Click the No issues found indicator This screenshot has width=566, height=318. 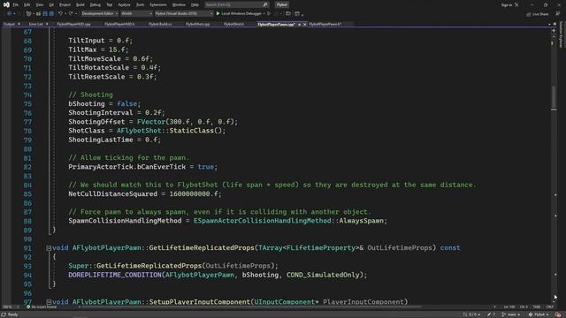pos(42,307)
